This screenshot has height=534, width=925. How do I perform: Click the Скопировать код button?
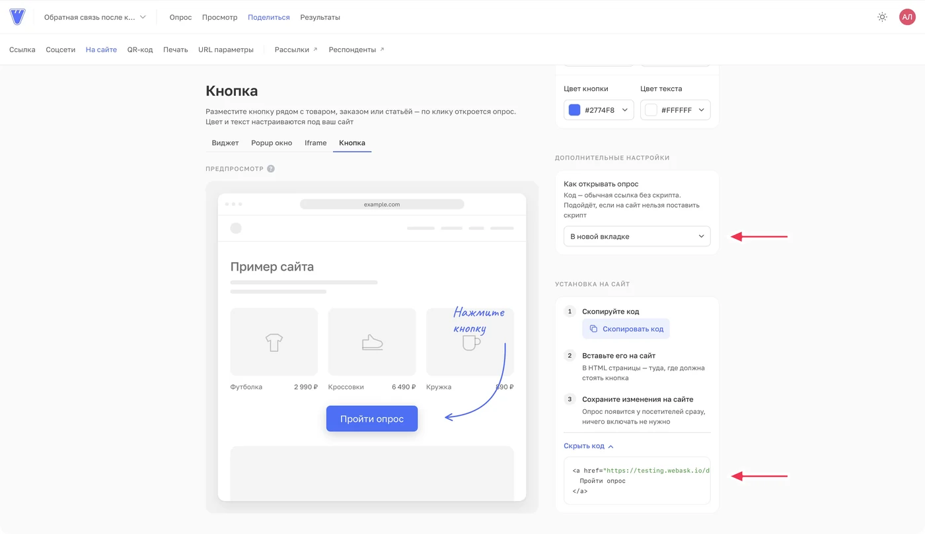pyautogui.click(x=626, y=329)
